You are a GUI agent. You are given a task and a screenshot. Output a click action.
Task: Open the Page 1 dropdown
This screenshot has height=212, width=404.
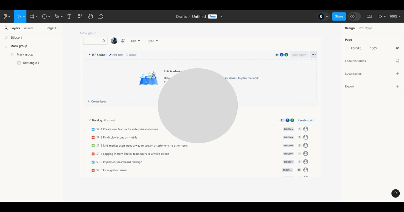tap(53, 28)
